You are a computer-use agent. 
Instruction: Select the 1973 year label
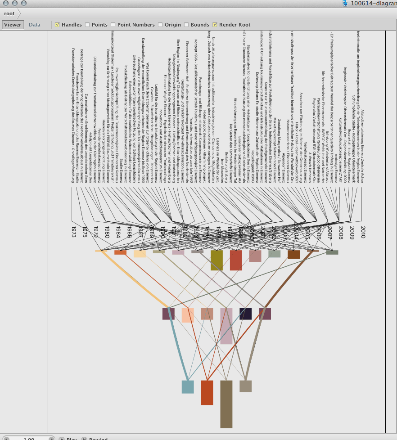[74, 232]
